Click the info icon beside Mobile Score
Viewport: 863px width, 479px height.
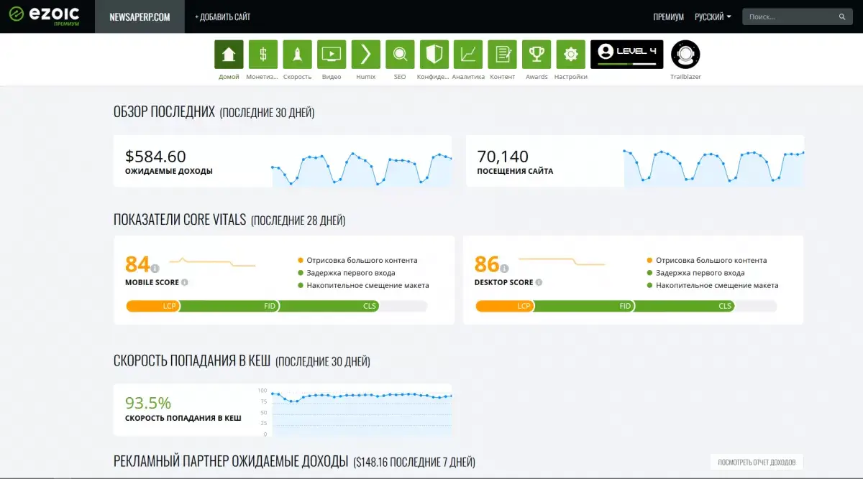click(x=185, y=283)
